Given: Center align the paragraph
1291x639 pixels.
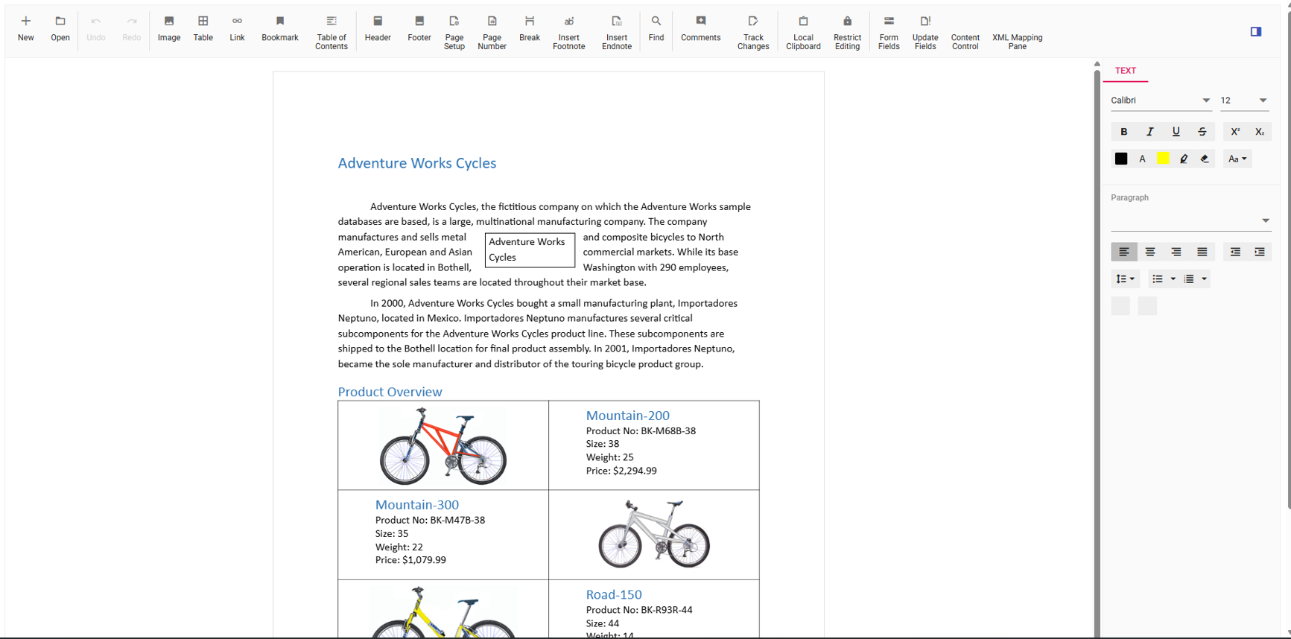Looking at the screenshot, I should [1150, 252].
